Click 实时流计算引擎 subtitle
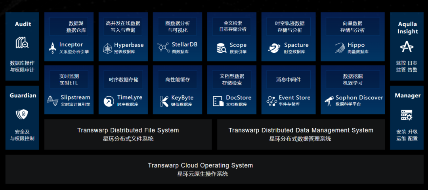Screen dimensions: 428x190 (75, 104)
